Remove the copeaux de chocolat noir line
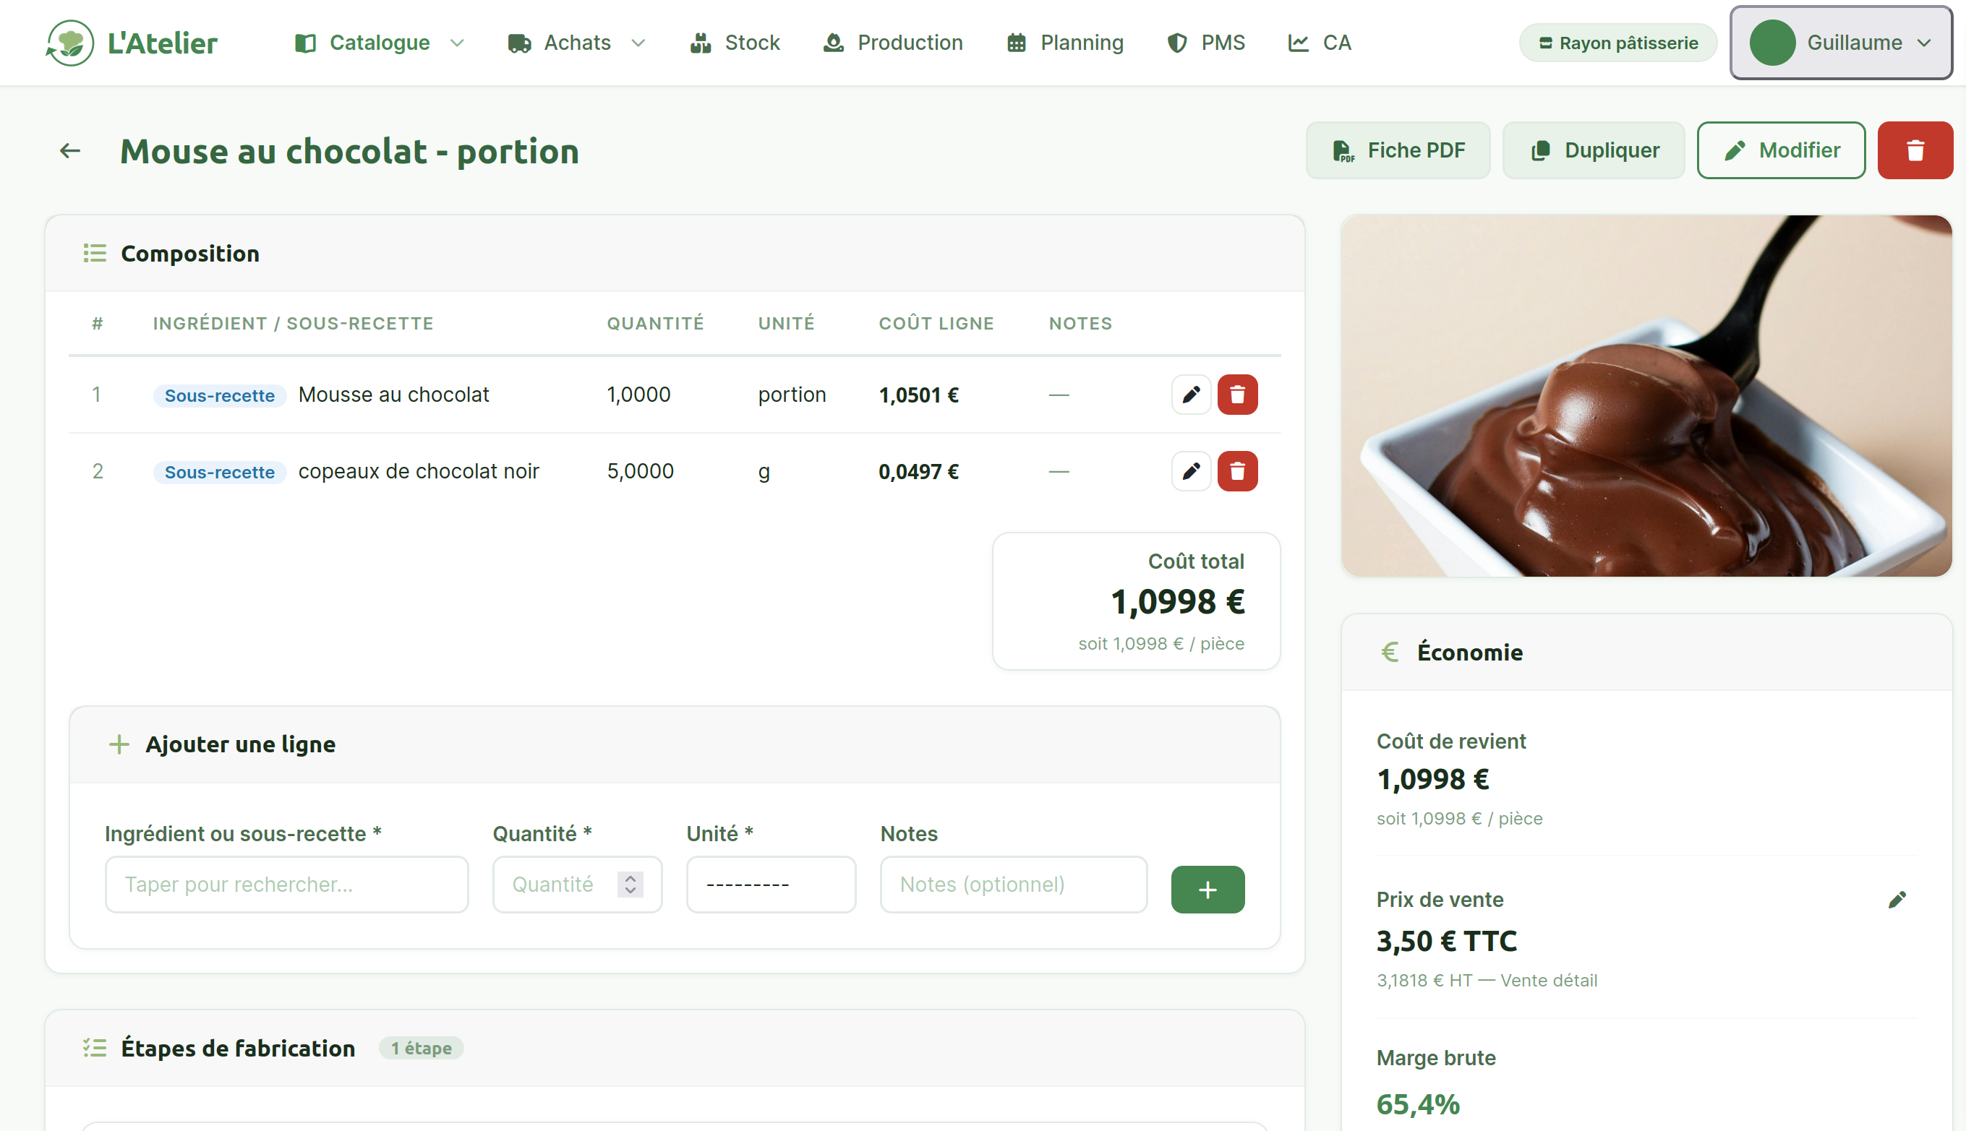This screenshot has height=1131, width=1966. point(1237,470)
